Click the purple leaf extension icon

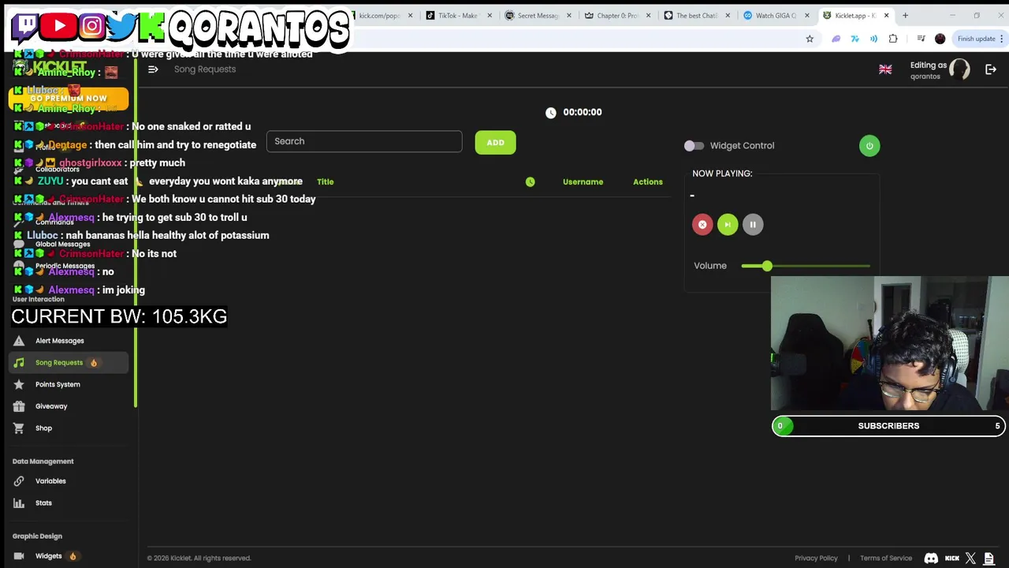point(836,39)
